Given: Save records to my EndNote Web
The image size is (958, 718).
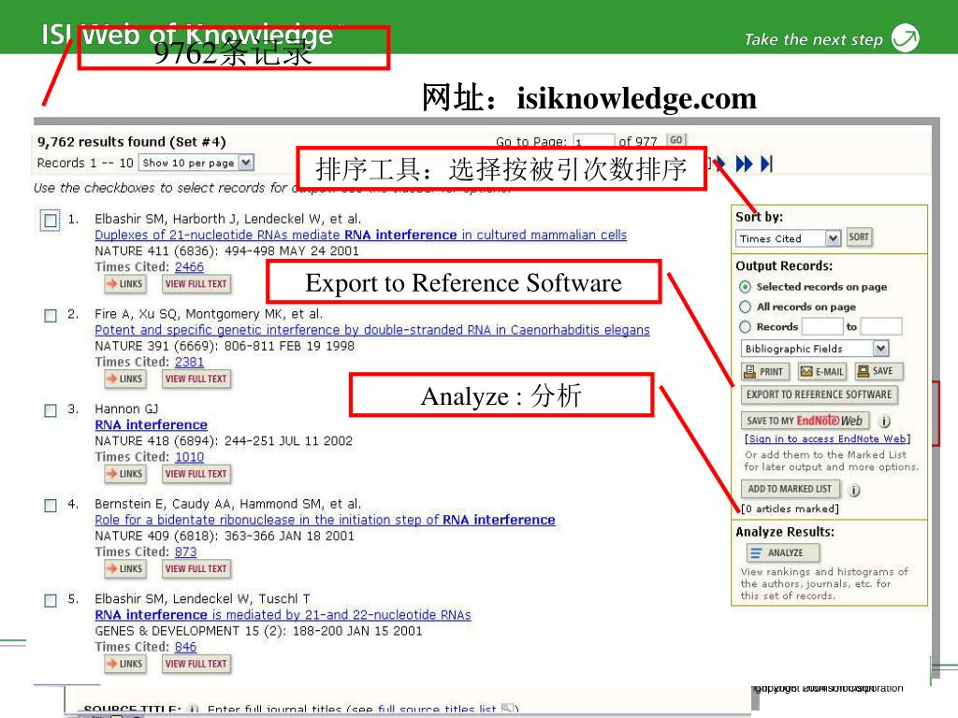Looking at the screenshot, I should pos(805,421).
